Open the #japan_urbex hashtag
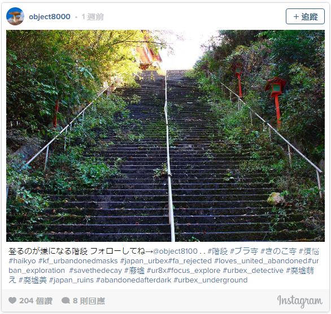Viewport: 331px width, 314px height. click(x=144, y=261)
